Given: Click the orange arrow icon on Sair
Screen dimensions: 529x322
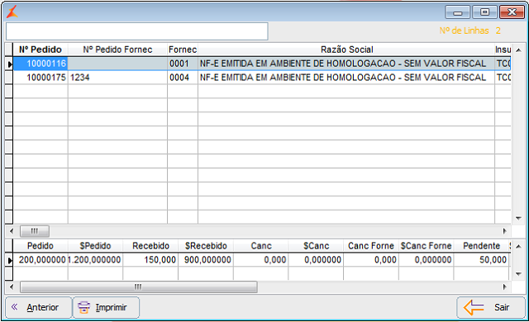Looking at the screenshot, I should 474,307.
